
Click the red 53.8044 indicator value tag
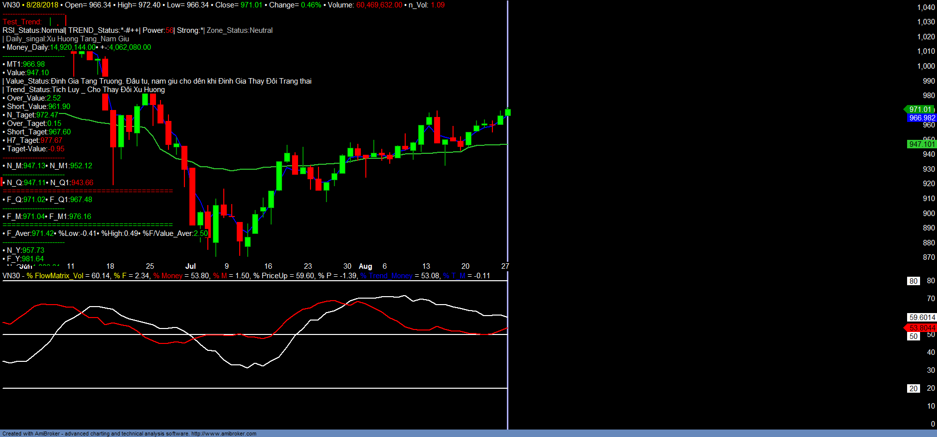click(x=922, y=328)
